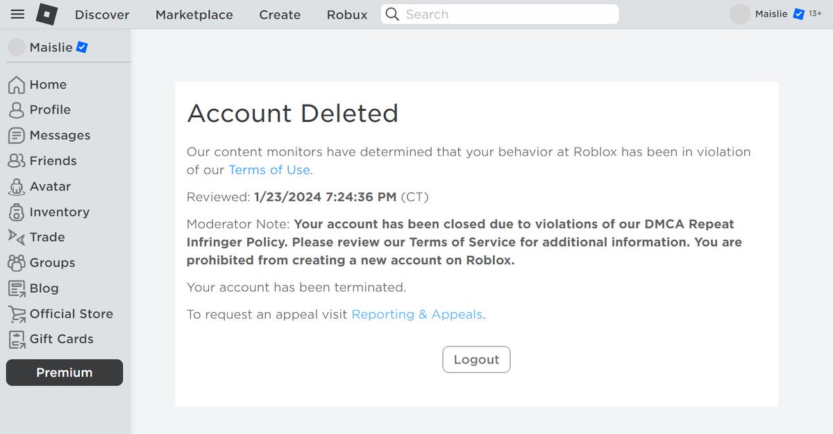Click the Messages icon in the sidebar
This screenshot has width=833, height=434.
click(17, 135)
